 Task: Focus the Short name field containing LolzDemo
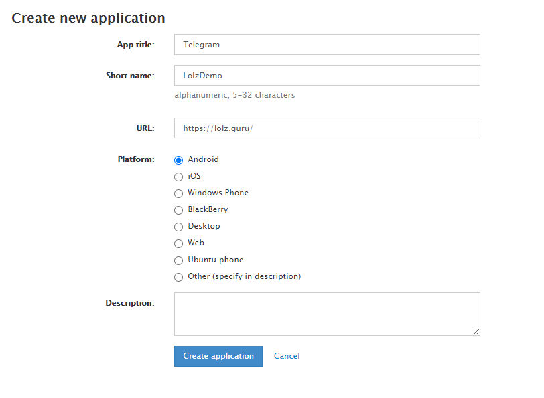pyautogui.click(x=327, y=76)
